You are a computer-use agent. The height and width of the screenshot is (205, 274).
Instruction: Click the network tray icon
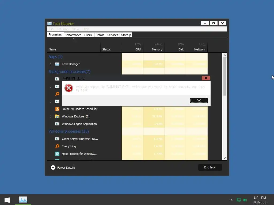click(238, 200)
